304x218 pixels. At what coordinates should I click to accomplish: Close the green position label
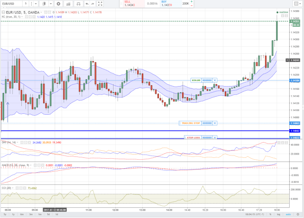tap(215, 80)
